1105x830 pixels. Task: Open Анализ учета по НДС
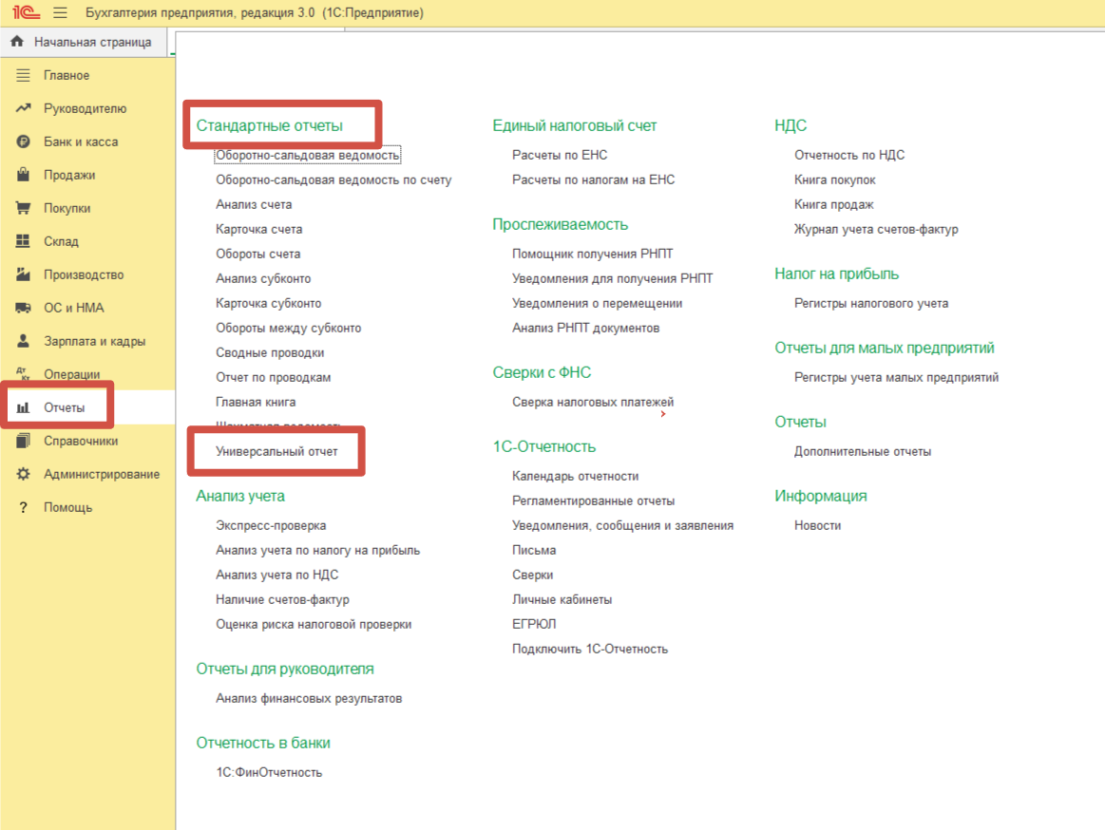(276, 575)
